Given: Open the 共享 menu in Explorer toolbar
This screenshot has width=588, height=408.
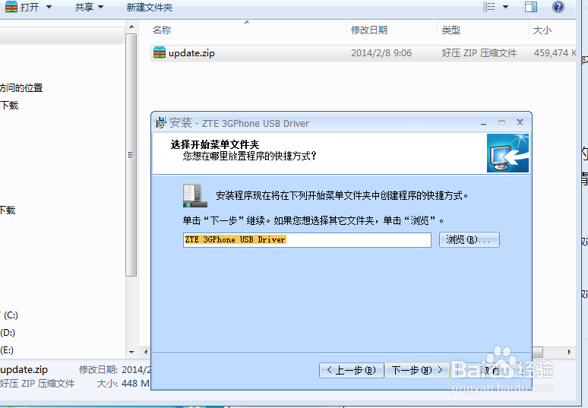Looking at the screenshot, I should [89, 7].
